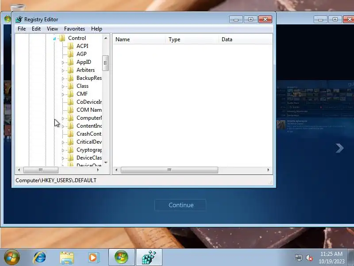Select the DeviceClas folder icon
354x266 pixels.
(71, 158)
